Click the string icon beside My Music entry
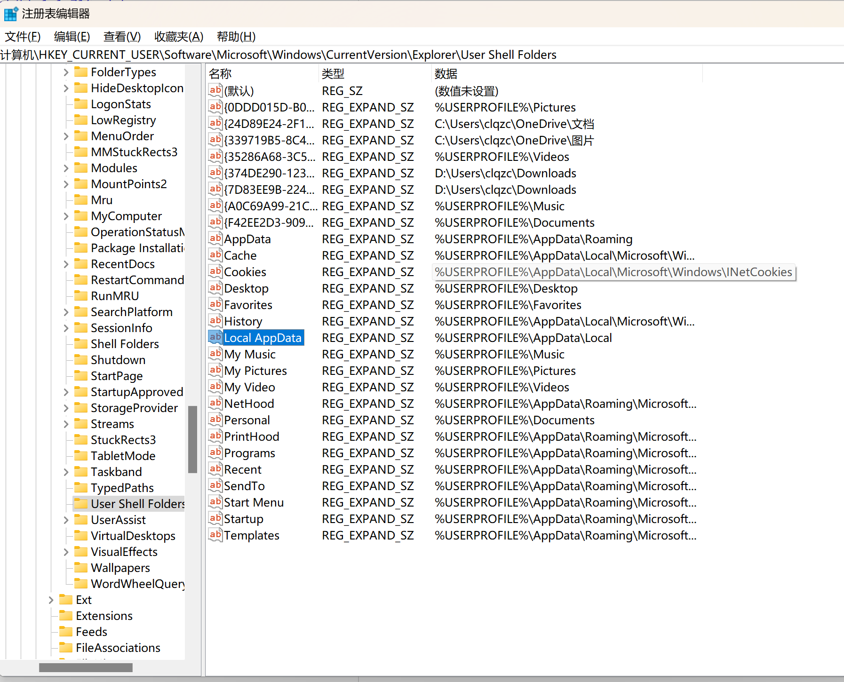 pyautogui.click(x=215, y=354)
